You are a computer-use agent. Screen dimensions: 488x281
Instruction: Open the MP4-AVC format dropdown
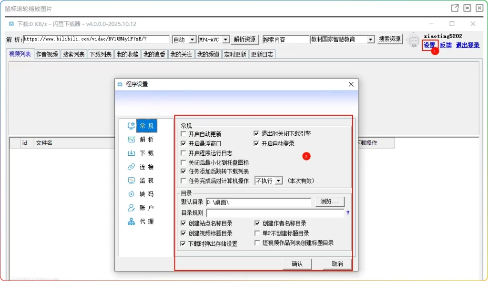(225, 40)
